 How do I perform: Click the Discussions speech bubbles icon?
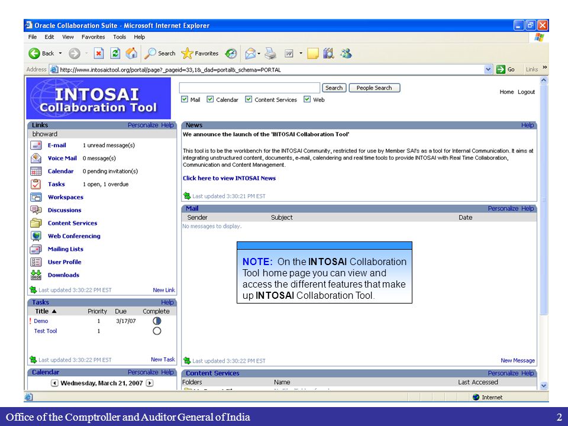36,210
